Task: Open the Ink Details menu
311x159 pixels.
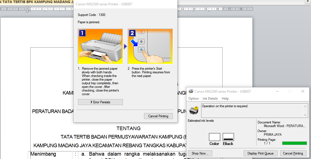Action: (210, 99)
